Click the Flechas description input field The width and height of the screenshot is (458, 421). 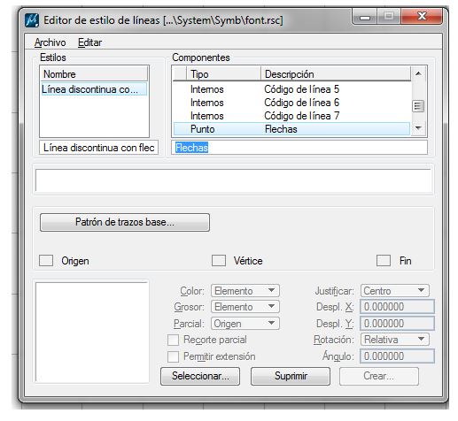(x=299, y=147)
